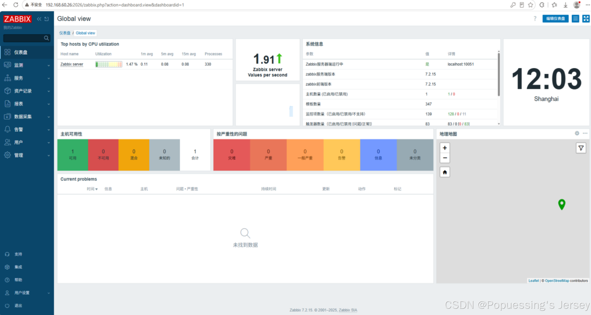Click the sidebar search magnifier icon
Image resolution: width=591 pixels, height=315 pixels.
coord(46,38)
